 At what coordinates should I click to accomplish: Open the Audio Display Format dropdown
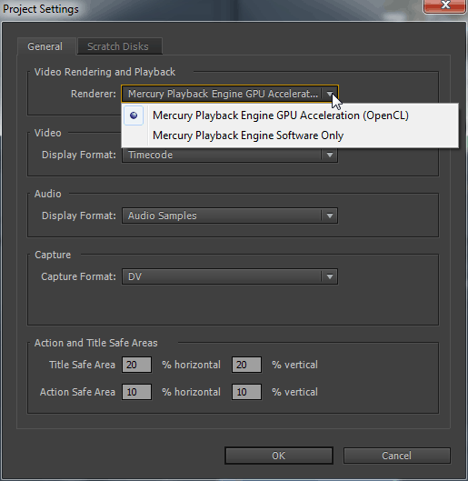pos(230,215)
